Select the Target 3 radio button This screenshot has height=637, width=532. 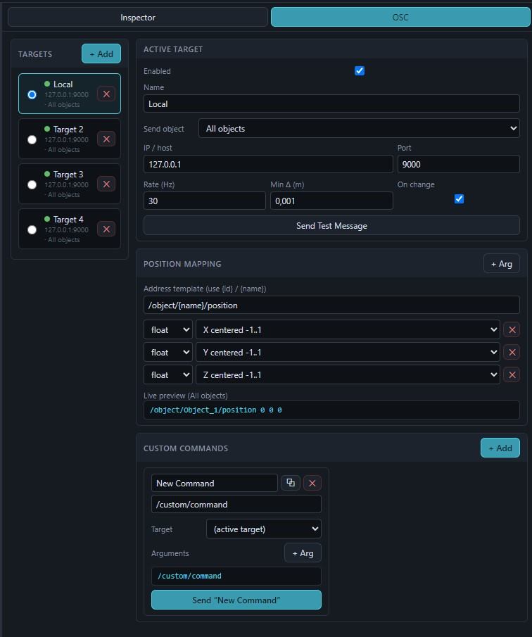32,185
